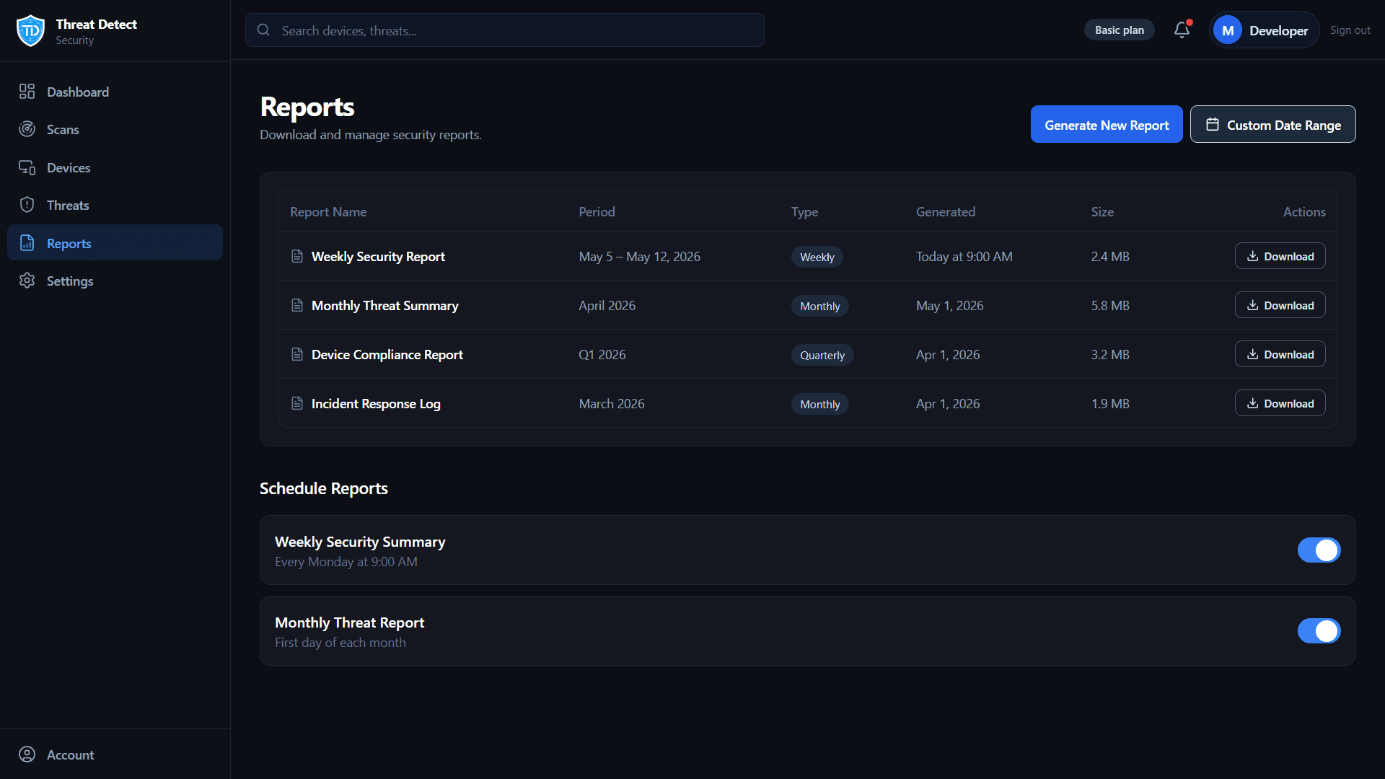Viewport: 1385px width, 779px height.
Task: Click the Quarterly type badge
Action: click(x=822, y=355)
